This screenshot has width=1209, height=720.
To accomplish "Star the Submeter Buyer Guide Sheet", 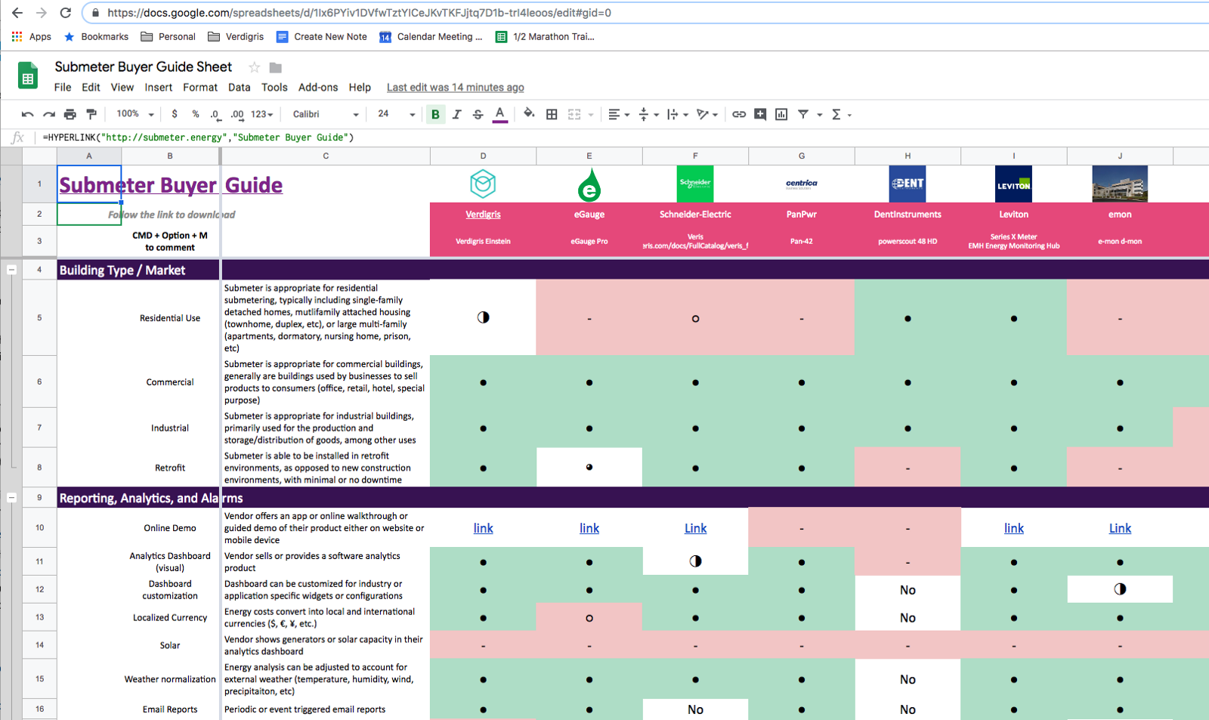I will [255, 67].
